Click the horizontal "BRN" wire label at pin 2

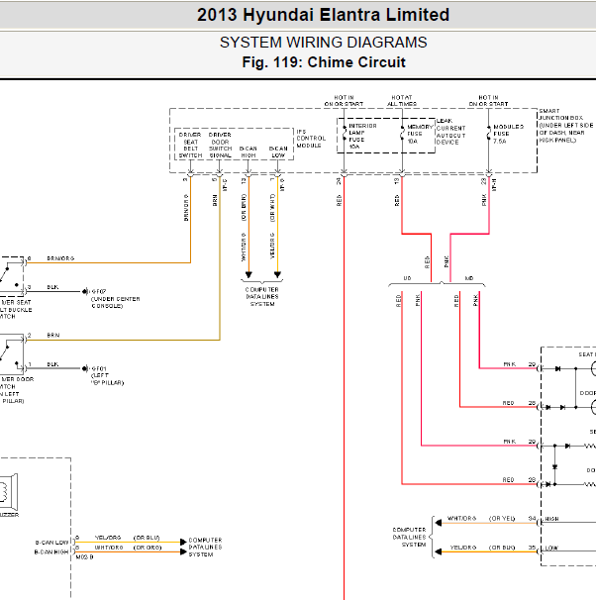click(x=53, y=336)
